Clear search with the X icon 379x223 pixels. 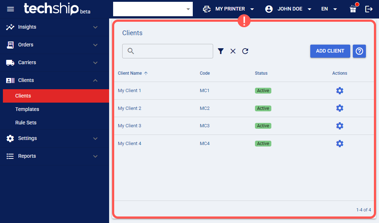[233, 51]
